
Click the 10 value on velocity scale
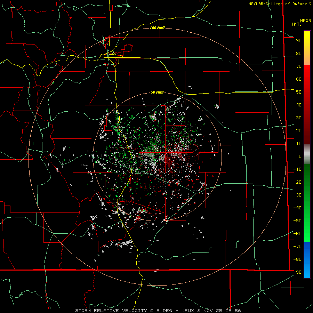299,144
